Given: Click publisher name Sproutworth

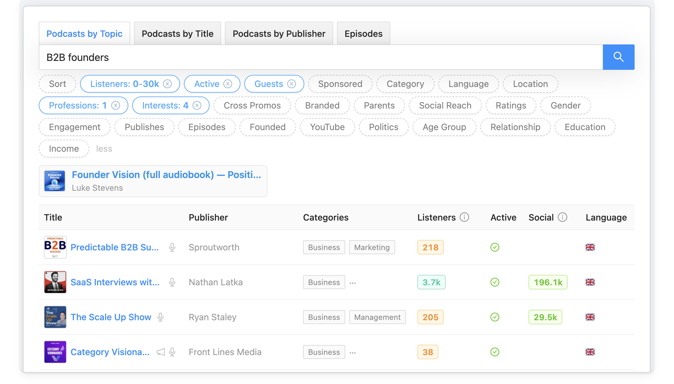Looking at the screenshot, I should point(214,247).
